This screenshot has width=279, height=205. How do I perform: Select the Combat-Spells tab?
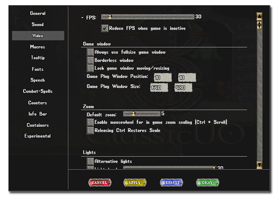point(38,91)
